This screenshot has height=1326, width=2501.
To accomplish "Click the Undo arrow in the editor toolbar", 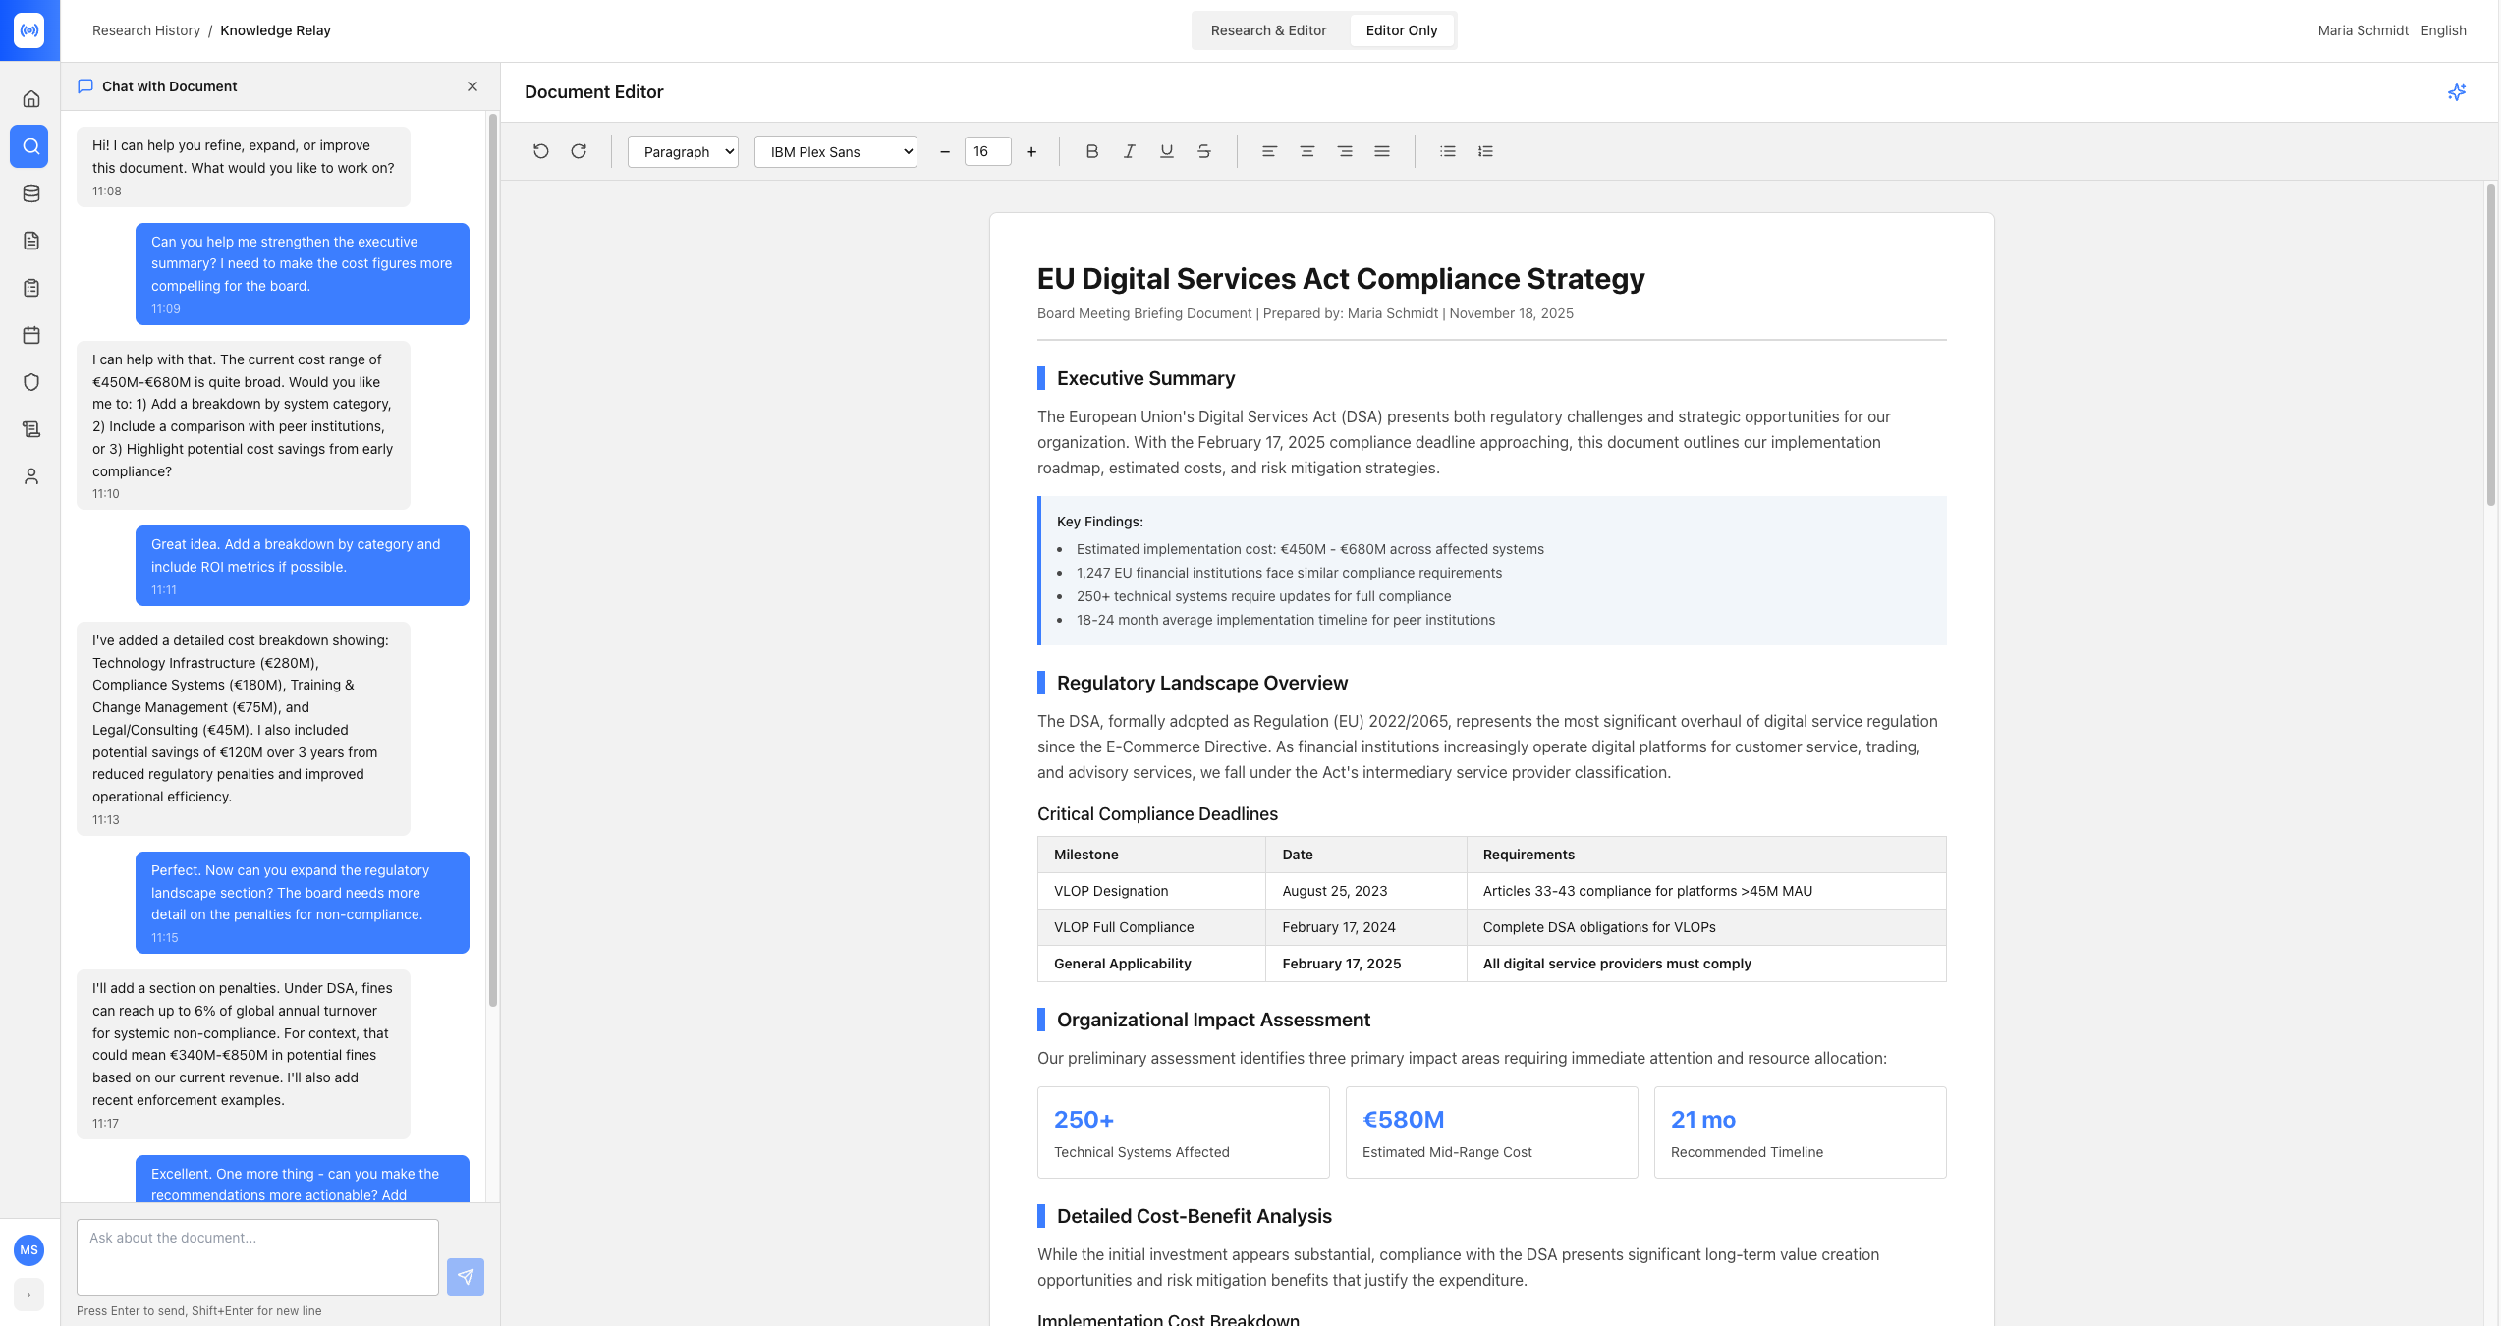I will (540, 151).
